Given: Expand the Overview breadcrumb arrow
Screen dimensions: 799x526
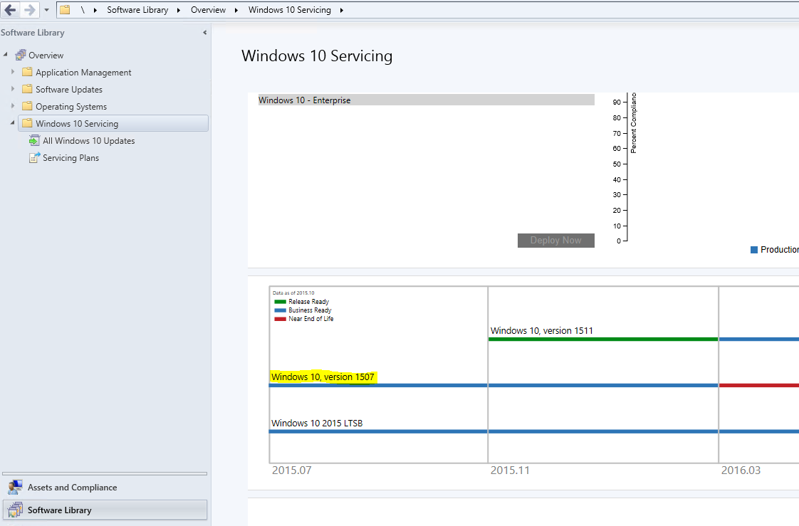Looking at the screenshot, I should pyautogui.click(x=236, y=10).
